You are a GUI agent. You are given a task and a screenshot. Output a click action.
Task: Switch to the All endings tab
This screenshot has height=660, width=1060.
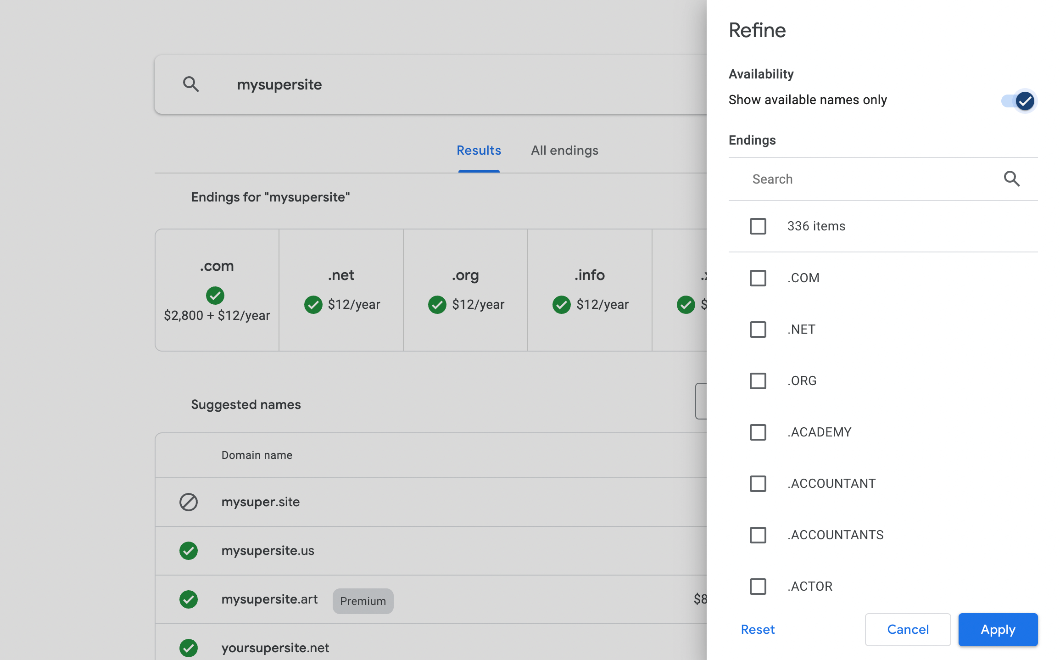click(x=564, y=150)
